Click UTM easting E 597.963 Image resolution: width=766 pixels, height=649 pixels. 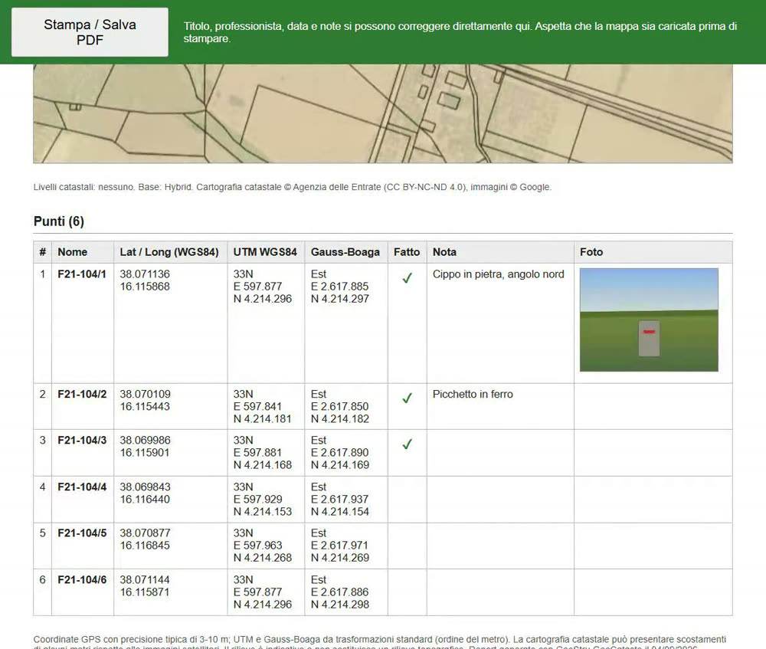(258, 546)
